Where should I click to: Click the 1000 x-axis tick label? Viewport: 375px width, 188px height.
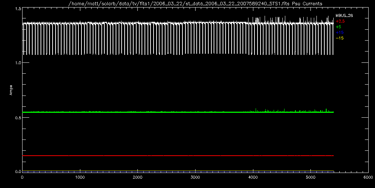80,177
